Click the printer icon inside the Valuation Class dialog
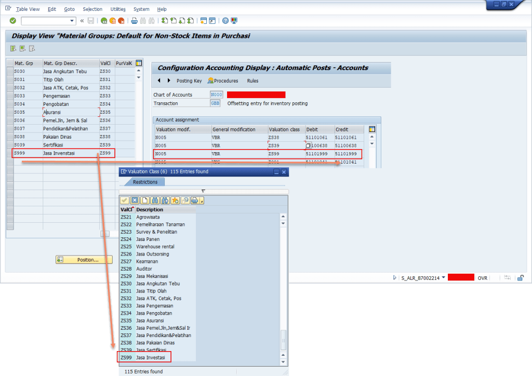532x376 pixels. [x=195, y=200]
